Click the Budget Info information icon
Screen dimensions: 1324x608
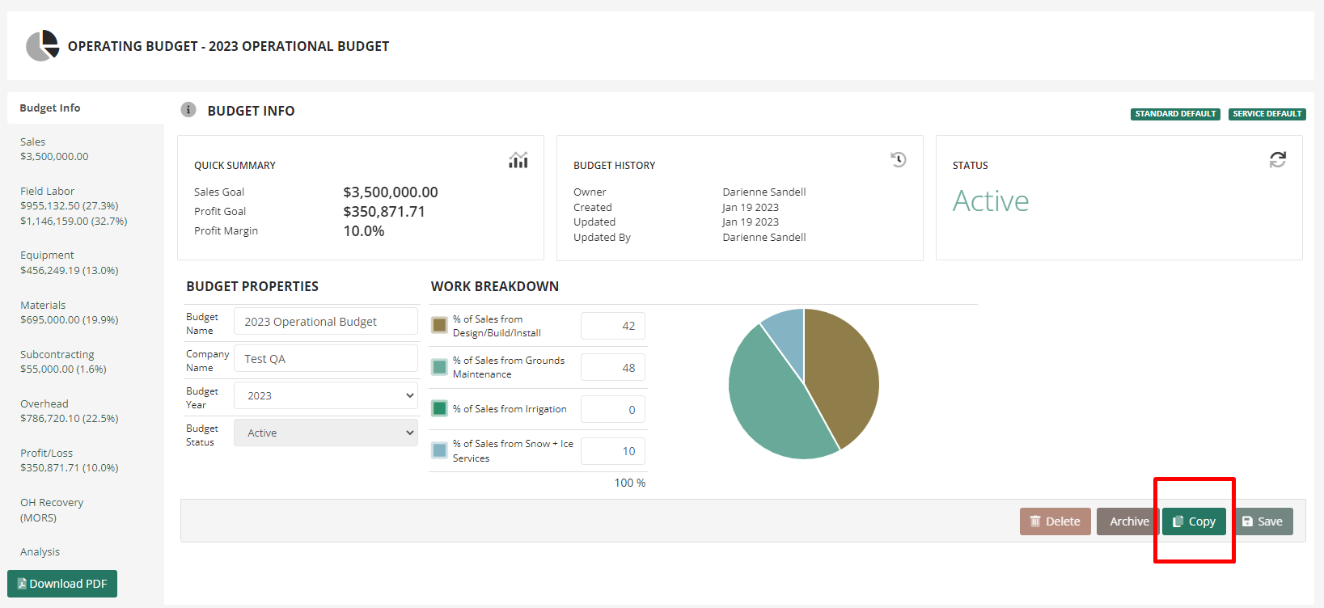[188, 110]
